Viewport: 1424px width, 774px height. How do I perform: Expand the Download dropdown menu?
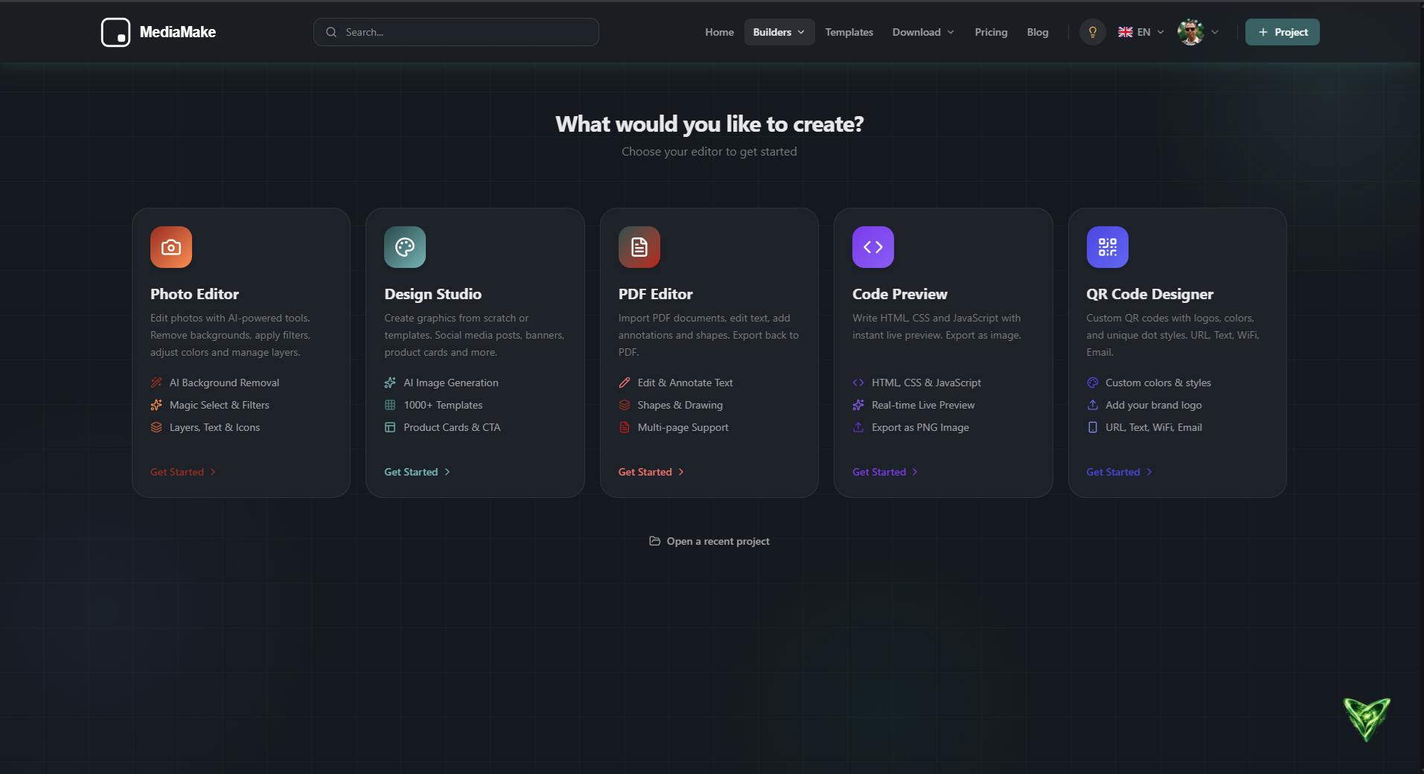tap(923, 32)
